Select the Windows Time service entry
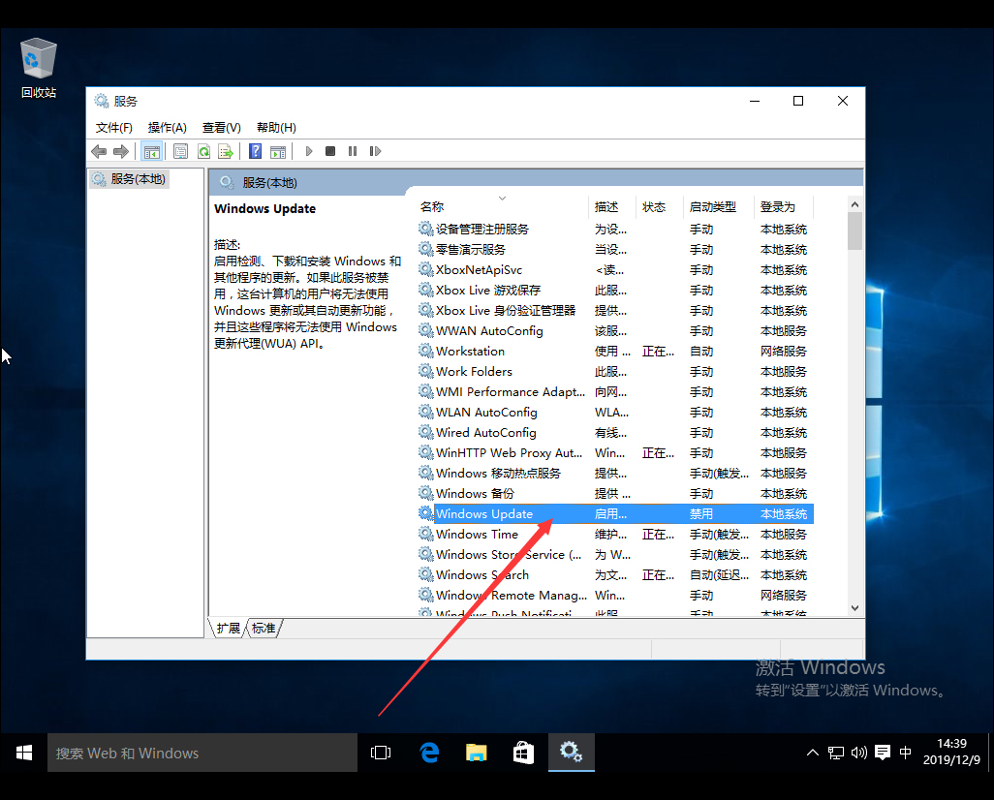The image size is (994, 800). pos(479,534)
